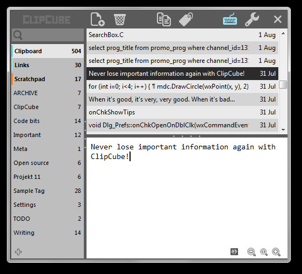
Task: Click in the search box field
Action: click(48, 35)
